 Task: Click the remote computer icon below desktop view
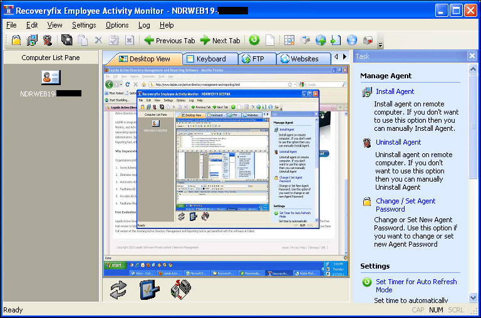coord(182,290)
